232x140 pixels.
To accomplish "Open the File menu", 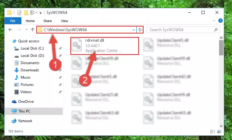I will [x=13, y=21].
